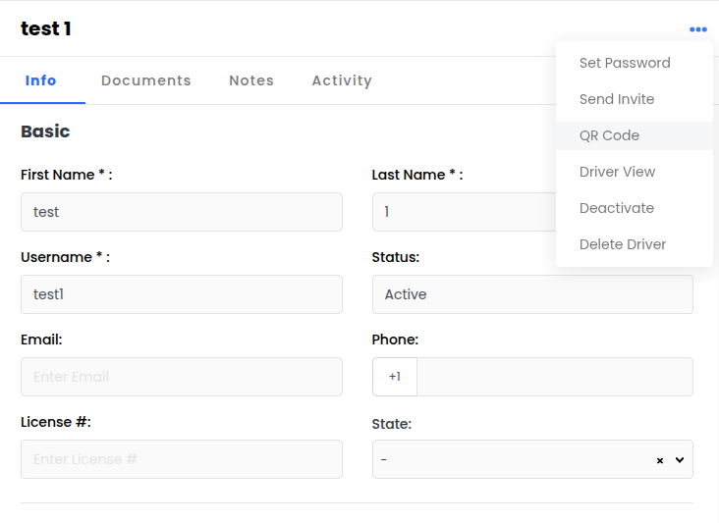
Task: Clear the State selection with x icon
Action: pyautogui.click(x=660, y=460)
